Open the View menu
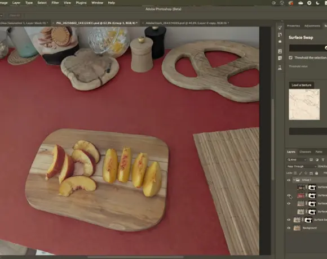The width and height of the screenshot is (327, 259). pos(67,3)
